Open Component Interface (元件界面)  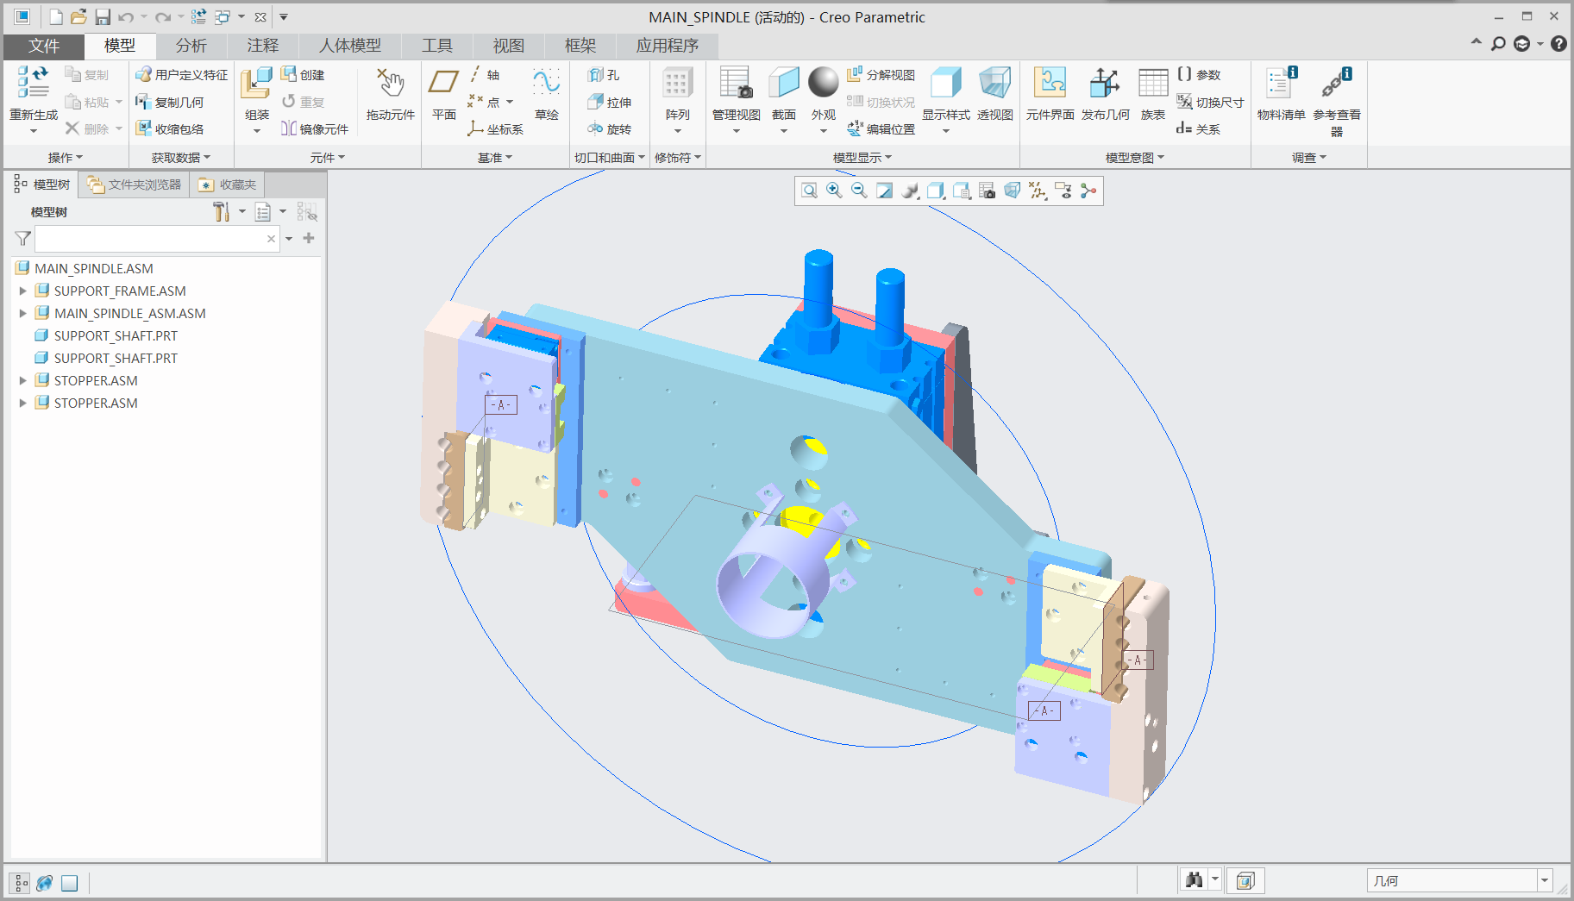click(1050, 83)
